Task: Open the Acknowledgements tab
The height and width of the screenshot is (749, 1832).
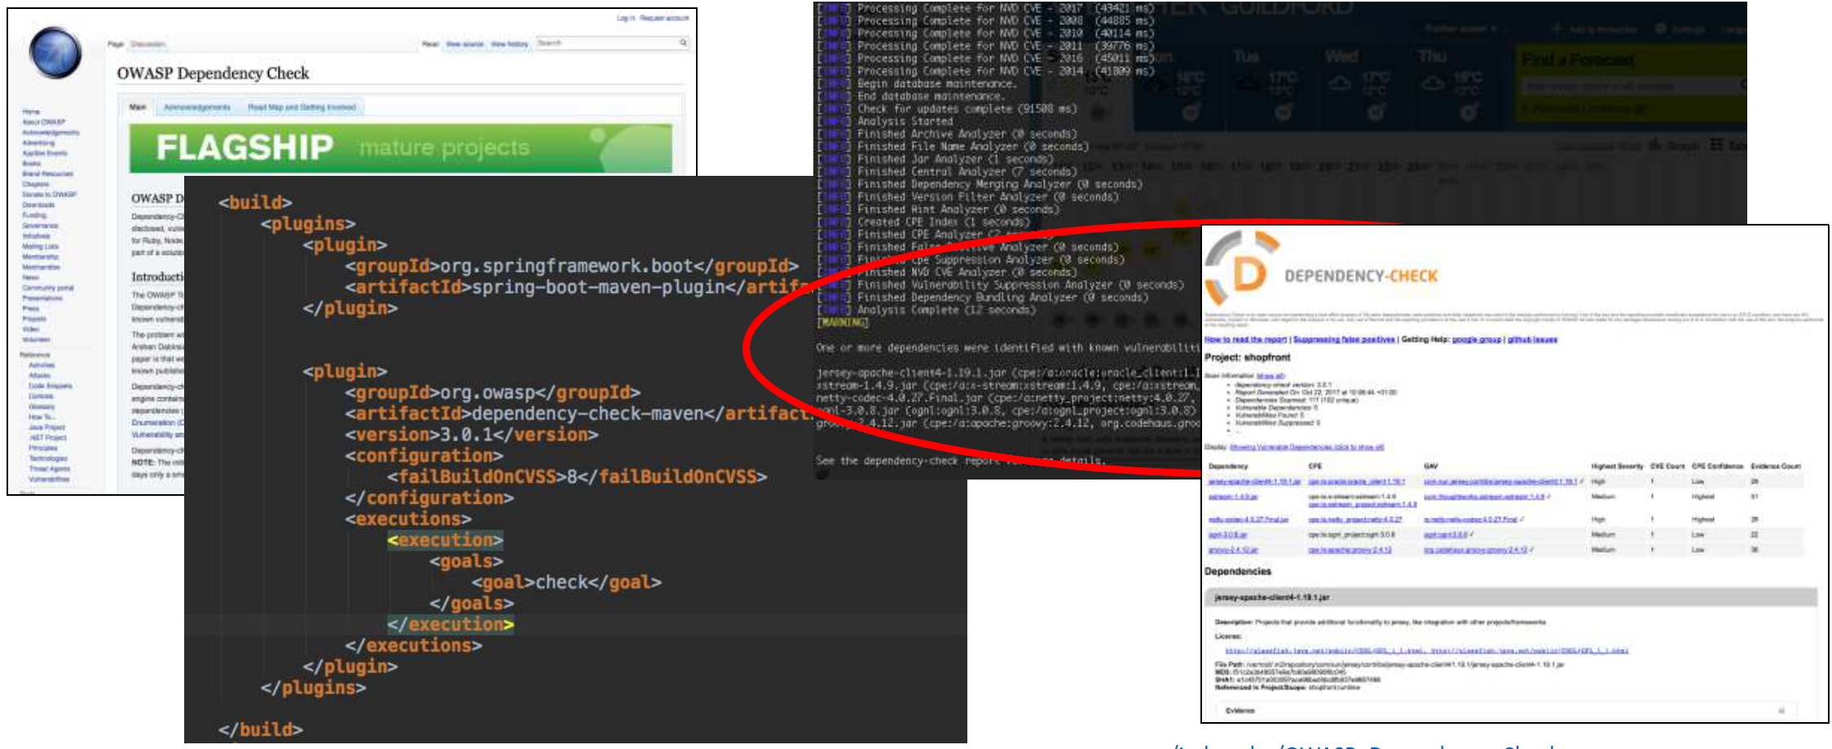Action: click(x=197, y=107)
